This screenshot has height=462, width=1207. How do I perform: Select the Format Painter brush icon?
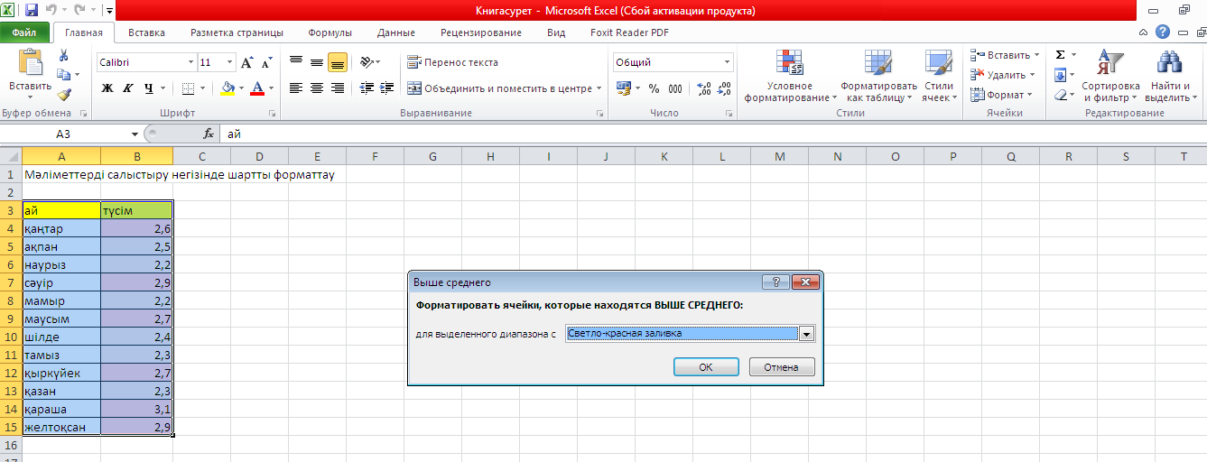[x=63, y=94]
